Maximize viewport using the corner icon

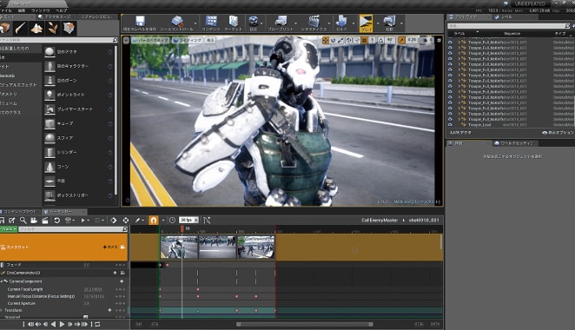point(439,40)
